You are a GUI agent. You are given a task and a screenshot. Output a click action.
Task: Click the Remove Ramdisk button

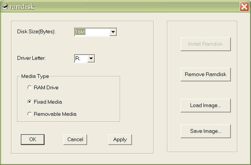coord(205,75)
